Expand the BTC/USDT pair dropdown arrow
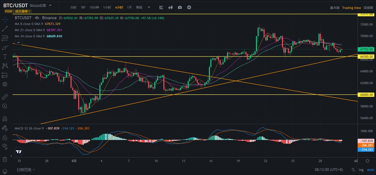376x175 pixels. (x=50, y=5)
